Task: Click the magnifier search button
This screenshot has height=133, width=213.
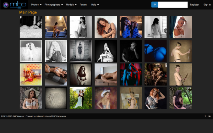Action: 154,5
